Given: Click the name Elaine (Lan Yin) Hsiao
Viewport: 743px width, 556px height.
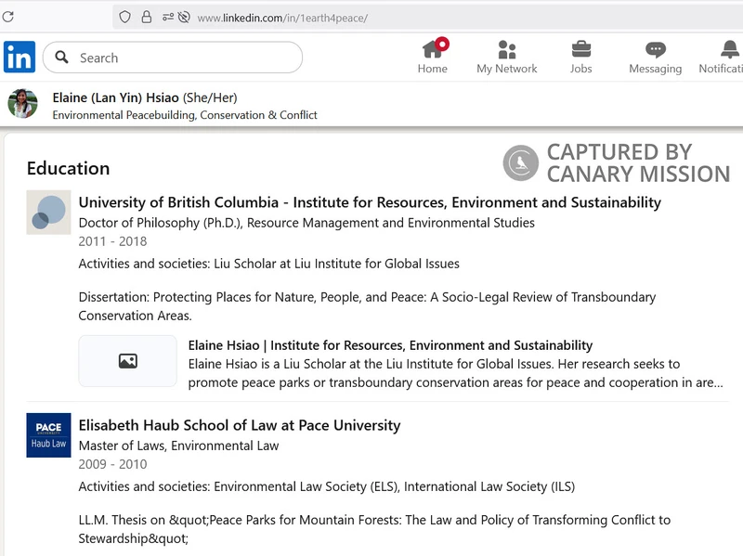Looking at the screenshot, I should (x=115, y=97).
